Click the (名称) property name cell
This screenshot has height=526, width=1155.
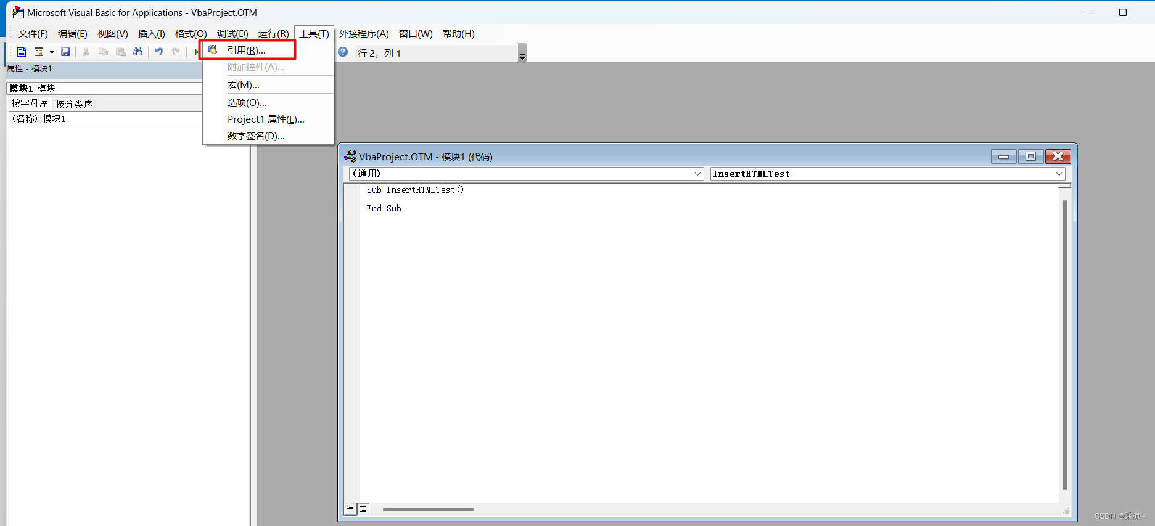25,118
